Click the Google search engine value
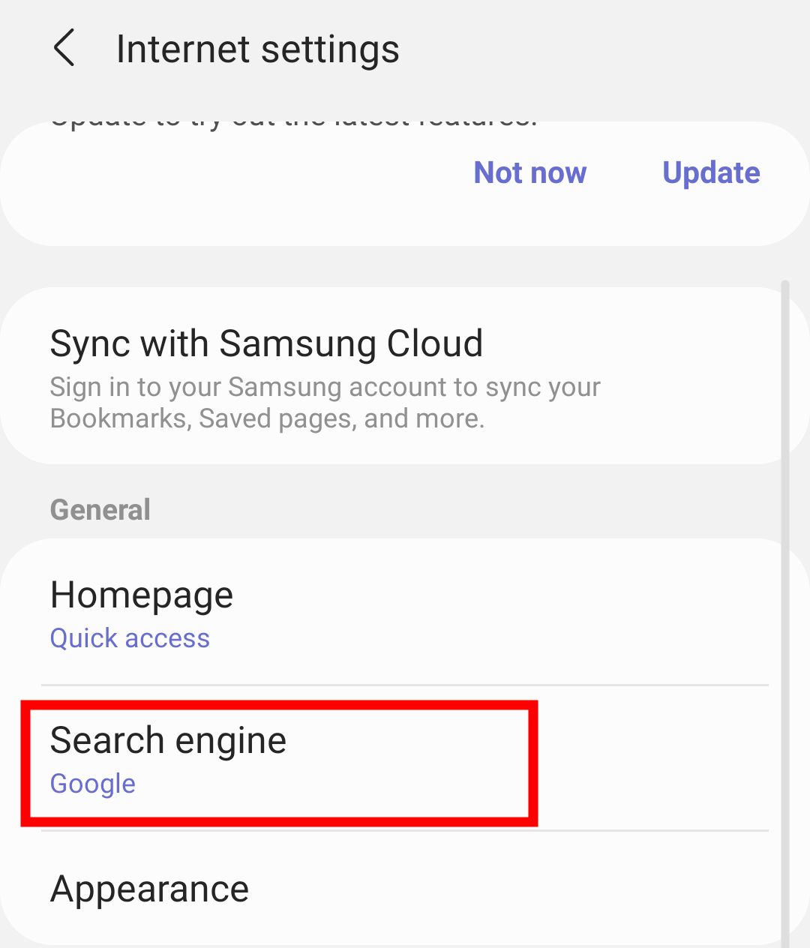This screenshot has height=948, width=810. click(93, 784)
